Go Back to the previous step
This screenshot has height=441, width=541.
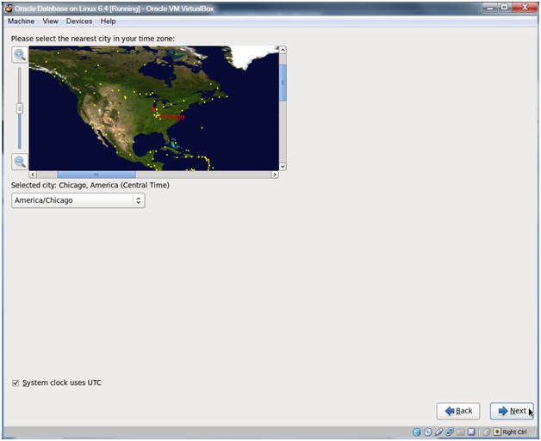click(458, 411)
